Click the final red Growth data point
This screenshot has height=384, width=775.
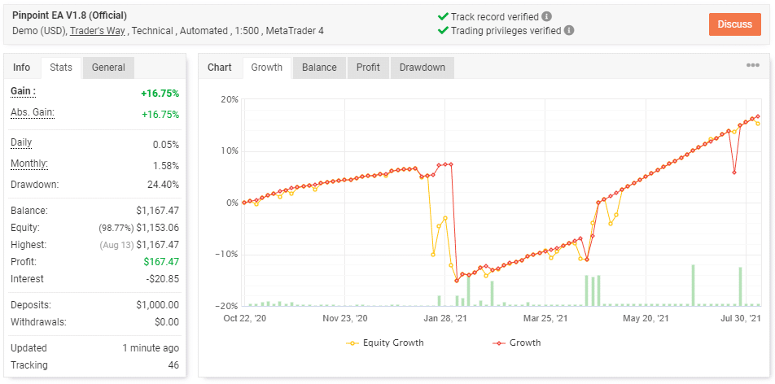click(x=758, y=116)
